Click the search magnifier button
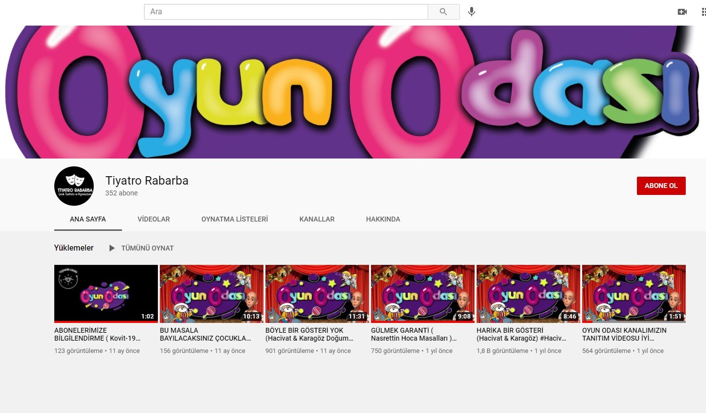 click(443, 12)
